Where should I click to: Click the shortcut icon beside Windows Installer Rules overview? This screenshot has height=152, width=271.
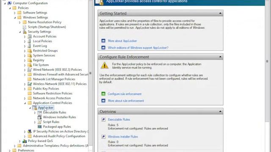(103, 137)
